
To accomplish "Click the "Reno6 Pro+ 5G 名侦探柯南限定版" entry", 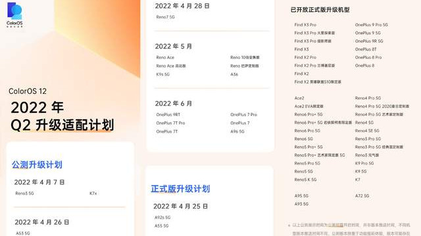I will pos(323,123).
